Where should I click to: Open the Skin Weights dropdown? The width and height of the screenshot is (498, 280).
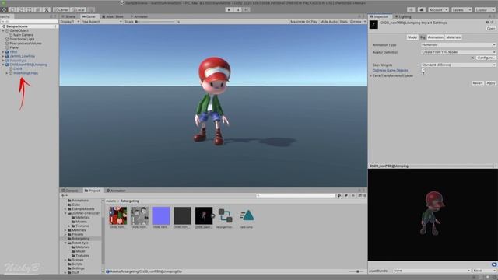458,65
